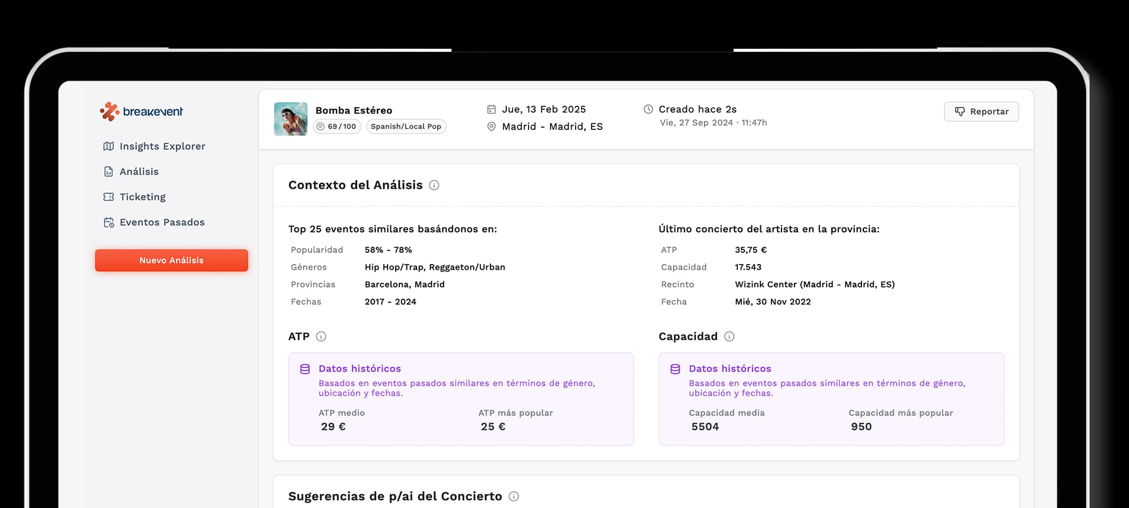Open the Análisis section
The width and height of the screenshot is (1129, 508).
131,172
